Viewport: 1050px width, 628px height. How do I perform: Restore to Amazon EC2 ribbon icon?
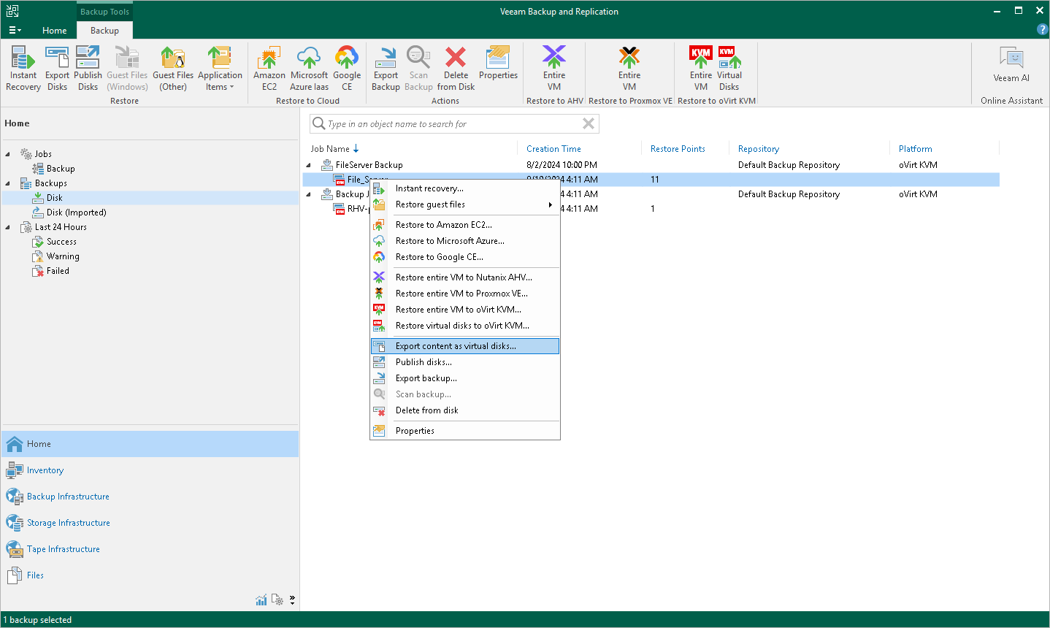click(269, 68)
